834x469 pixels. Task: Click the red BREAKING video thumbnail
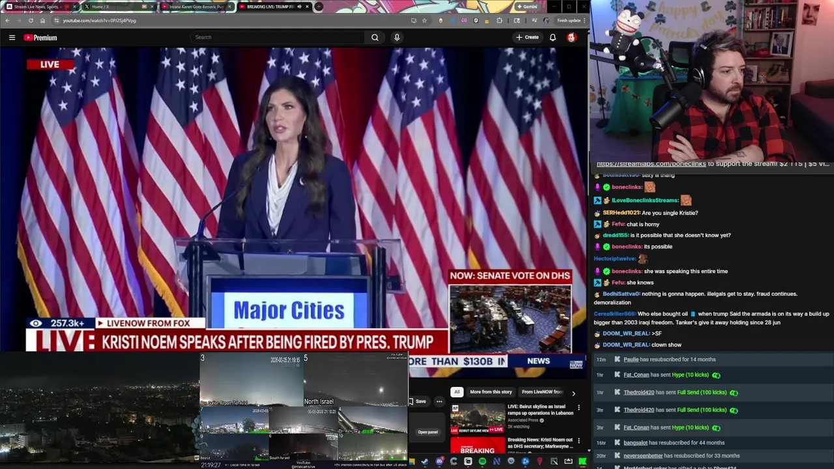pos(478,445)
